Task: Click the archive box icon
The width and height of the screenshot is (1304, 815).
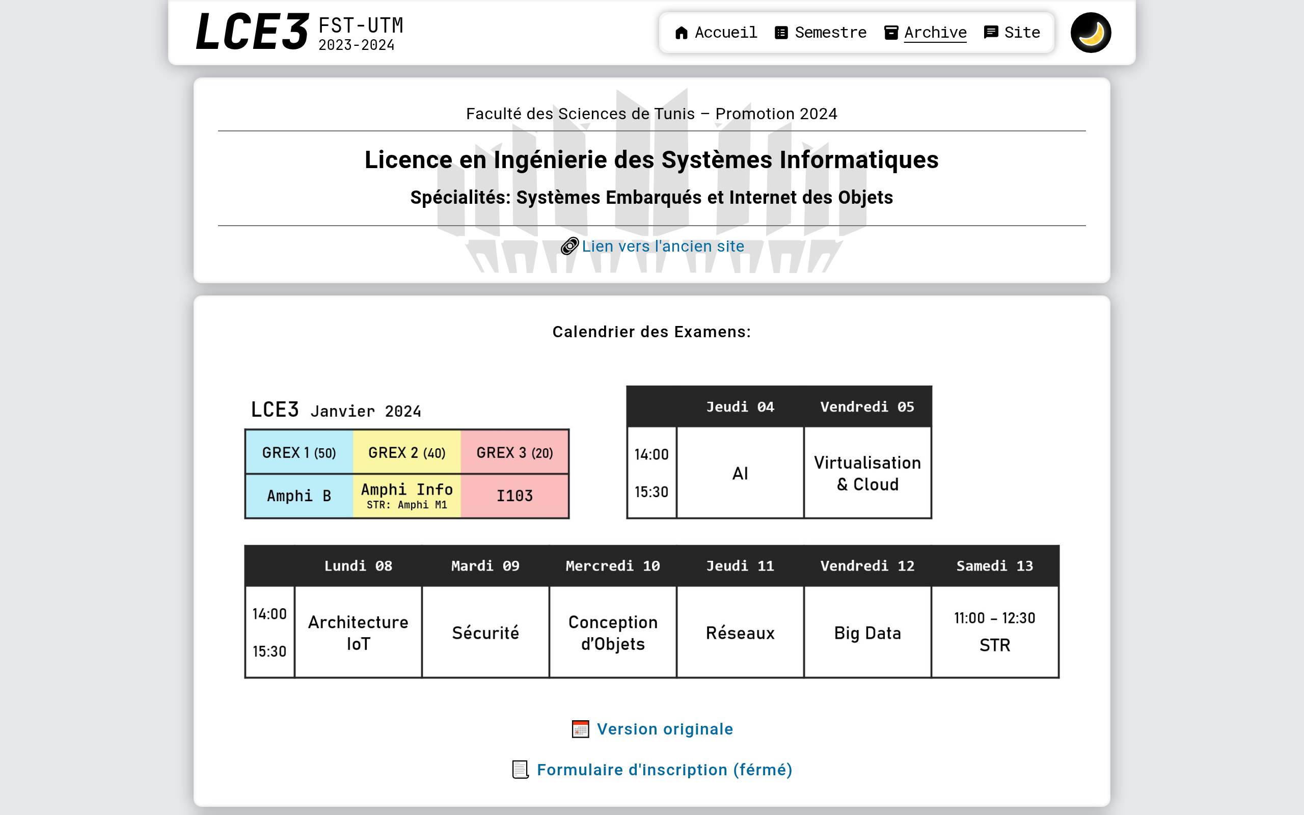Action: (891, 33)
